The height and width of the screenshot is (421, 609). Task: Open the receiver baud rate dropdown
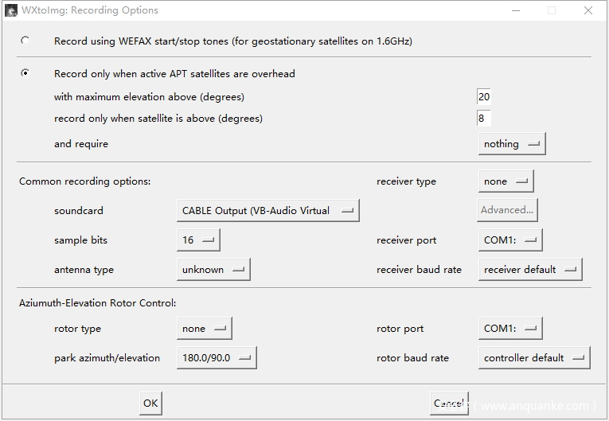[x=529, y=270]
